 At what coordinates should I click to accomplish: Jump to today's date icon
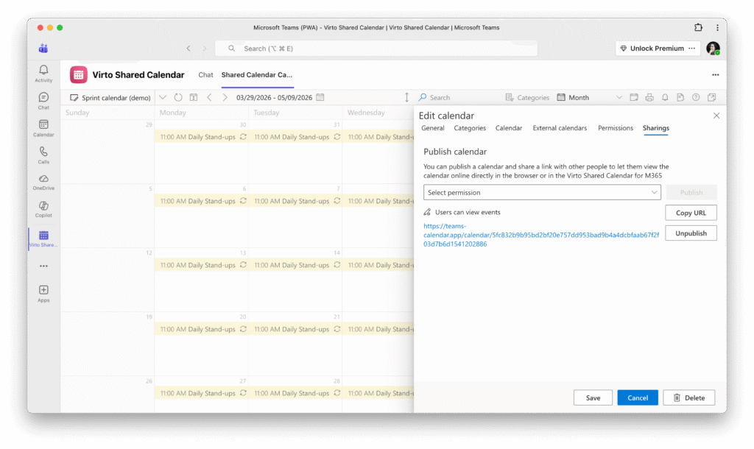194,97
